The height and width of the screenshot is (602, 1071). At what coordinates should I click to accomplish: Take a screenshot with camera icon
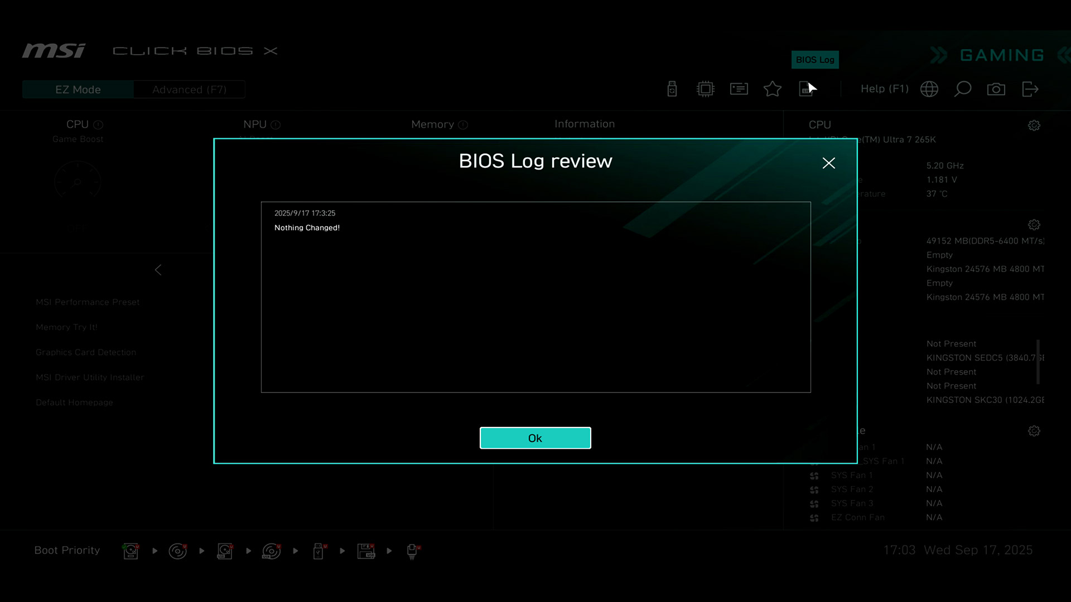pos(996,89)
